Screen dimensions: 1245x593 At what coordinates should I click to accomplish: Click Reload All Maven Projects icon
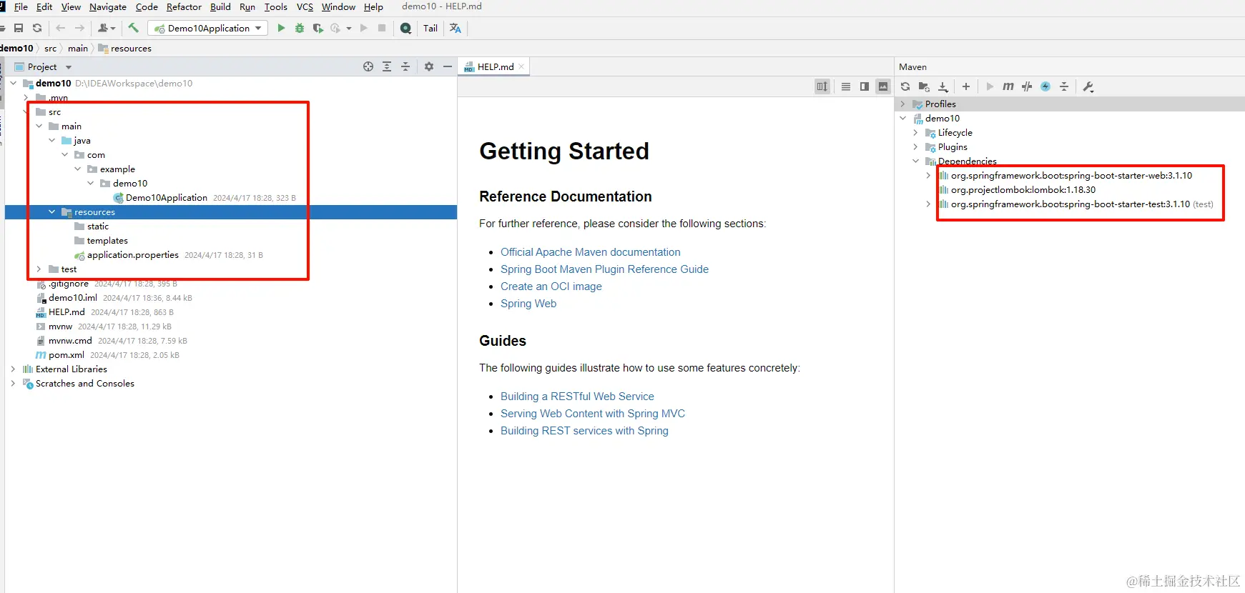tap(905, 86)
